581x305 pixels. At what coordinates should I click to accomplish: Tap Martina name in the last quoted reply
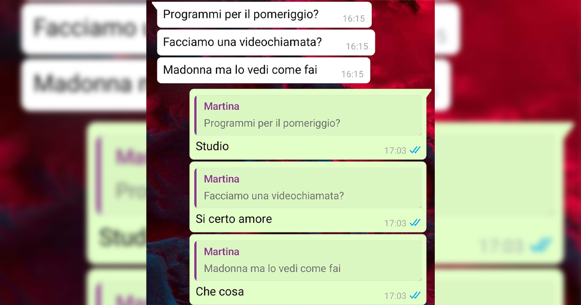coord(221,252)
